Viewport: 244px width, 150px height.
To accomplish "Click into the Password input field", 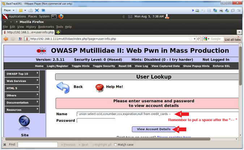I will pos(96,121).
